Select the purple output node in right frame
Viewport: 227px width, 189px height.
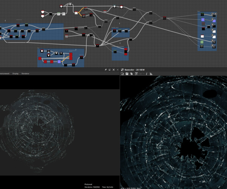point(214,21)
